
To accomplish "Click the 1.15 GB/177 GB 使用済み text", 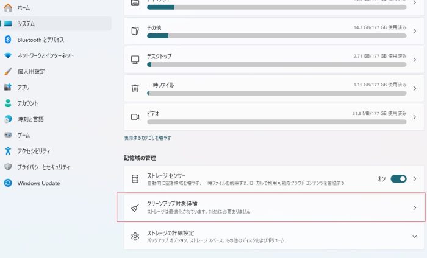I will [380, 85].
